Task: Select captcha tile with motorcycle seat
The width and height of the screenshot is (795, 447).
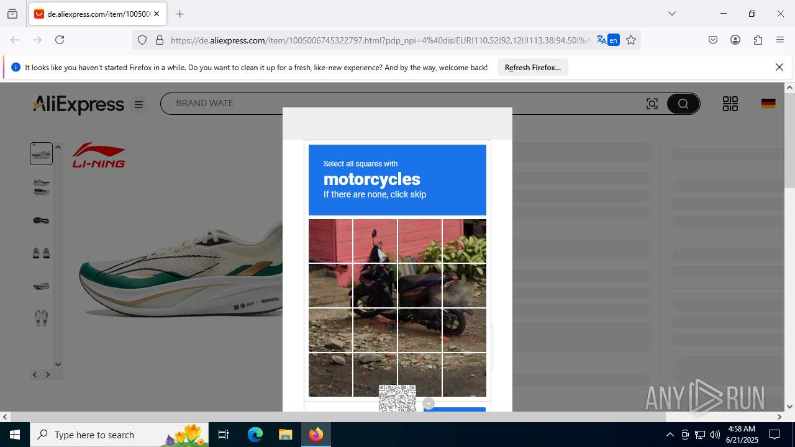Action: pyautogui.click(x=420, y=286)
